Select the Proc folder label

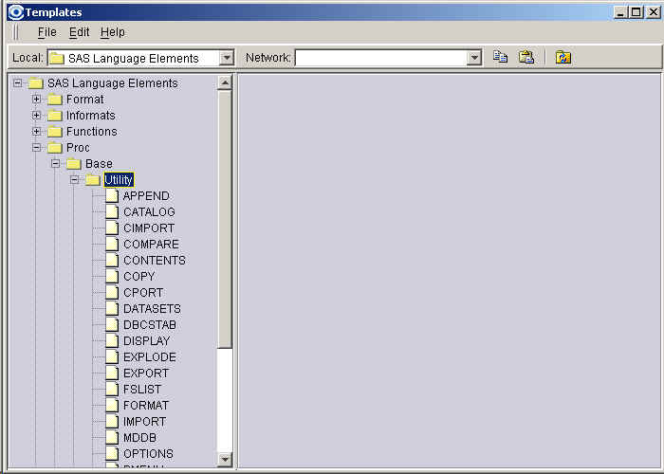[x=78, y=148]
